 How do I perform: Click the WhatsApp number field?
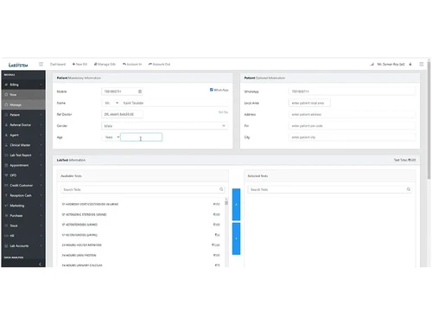(353, 92)
